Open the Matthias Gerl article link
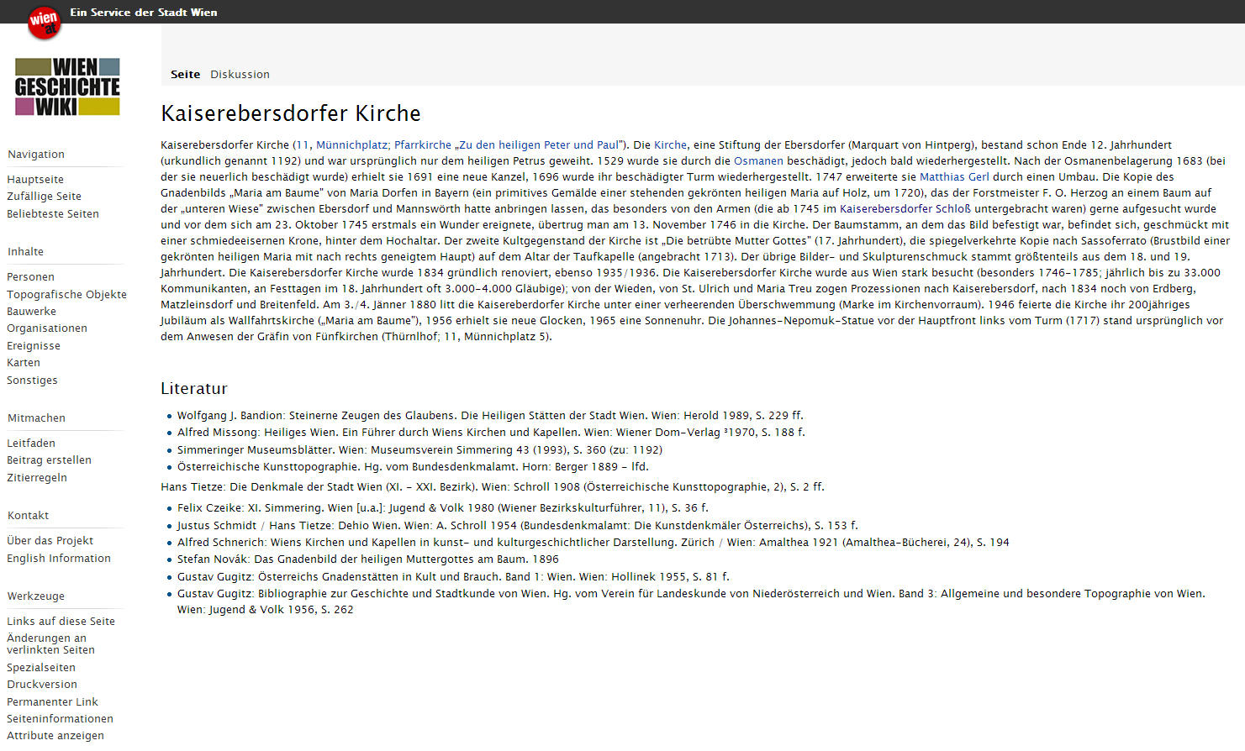Viewport: 1245px width, 751px height. coord(954,177)
